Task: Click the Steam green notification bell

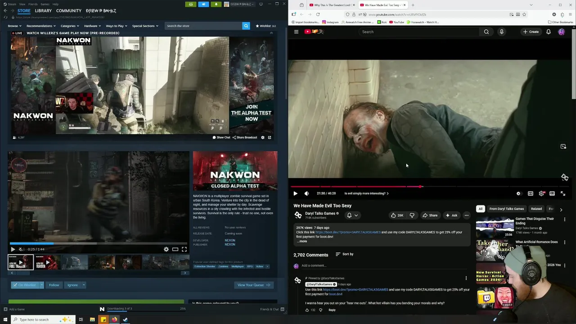Action: click(x=216, y=4)
